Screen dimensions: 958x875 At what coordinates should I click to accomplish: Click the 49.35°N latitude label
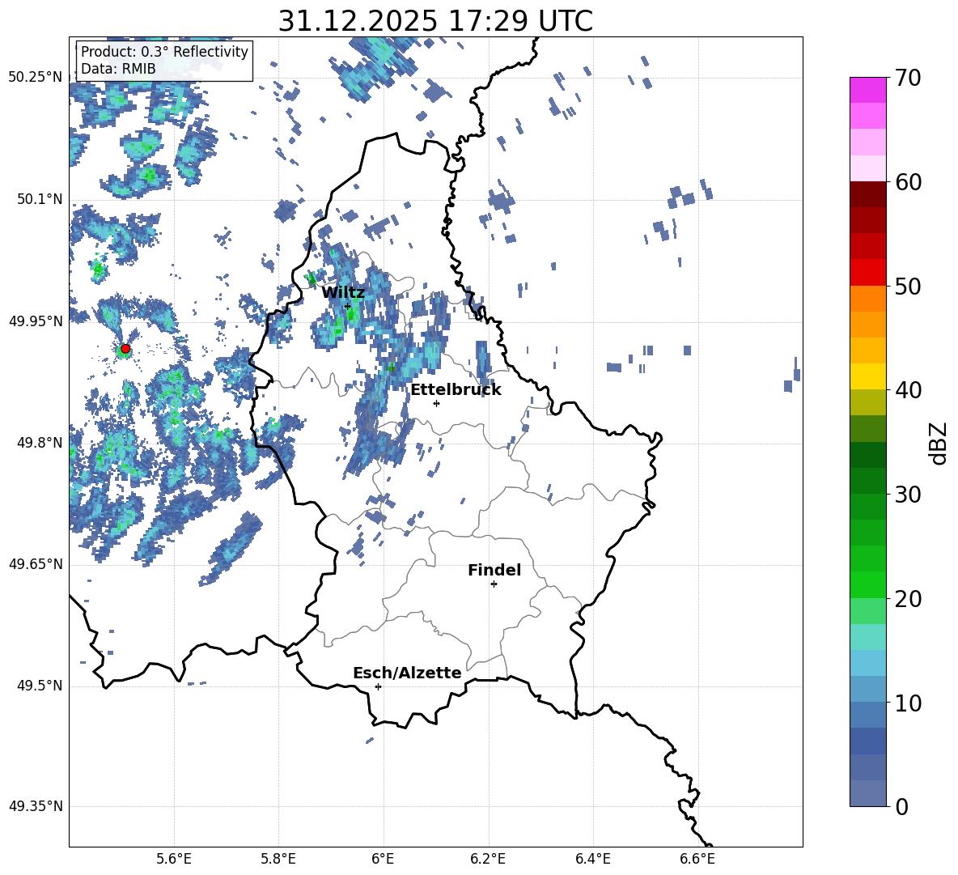tap(36, 806)
